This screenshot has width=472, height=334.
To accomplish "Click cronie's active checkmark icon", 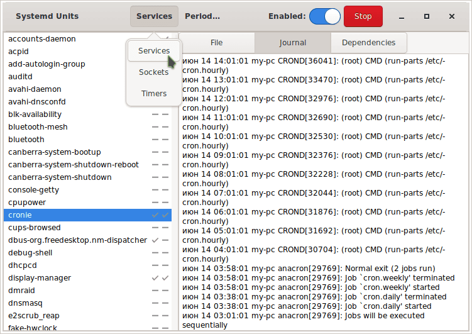I will click(165, 215).
